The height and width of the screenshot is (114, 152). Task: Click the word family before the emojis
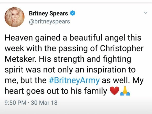(96, 91)
